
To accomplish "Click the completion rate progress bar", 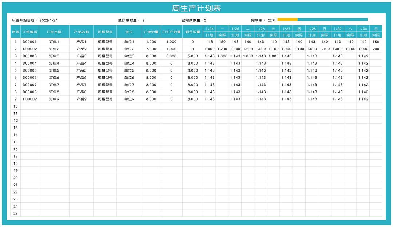I will [322, 20].
